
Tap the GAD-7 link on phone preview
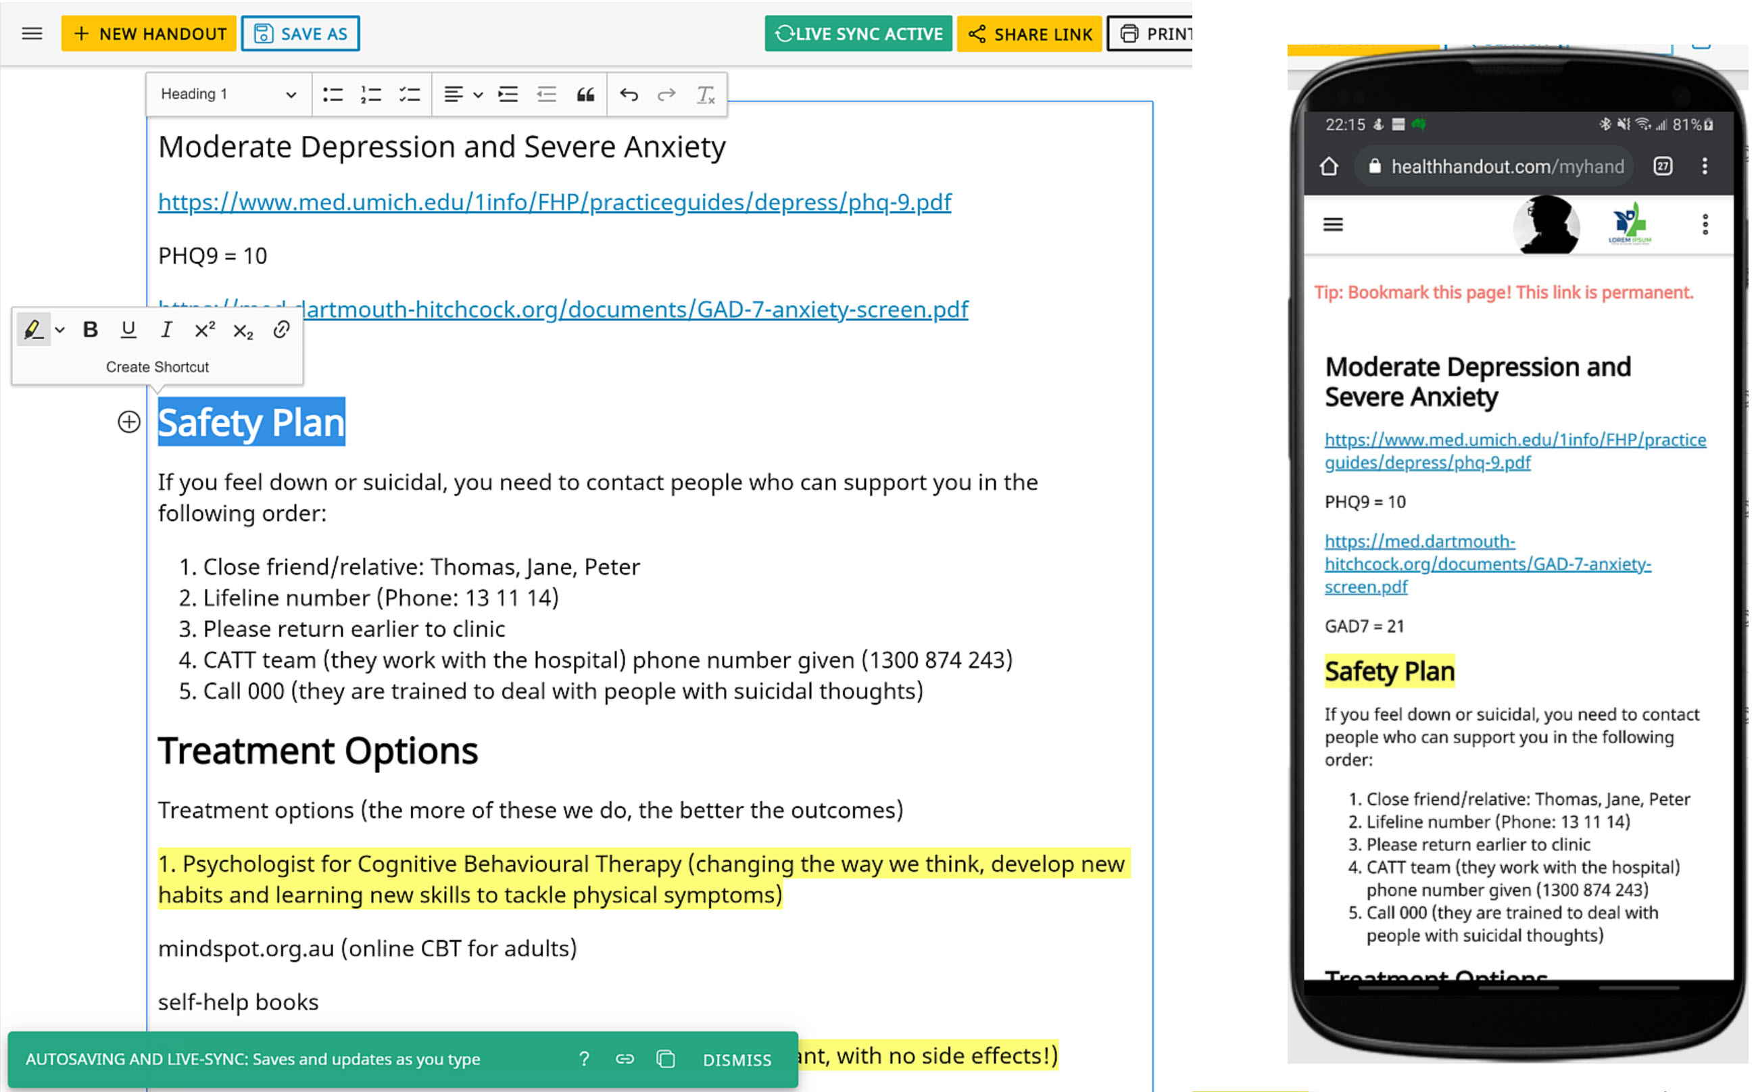tap(1488, 564)
